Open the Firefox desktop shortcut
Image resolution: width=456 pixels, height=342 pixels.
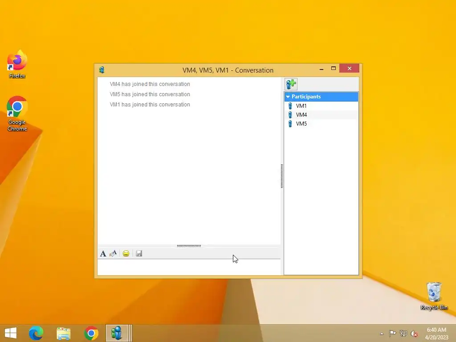pos(17,64)
